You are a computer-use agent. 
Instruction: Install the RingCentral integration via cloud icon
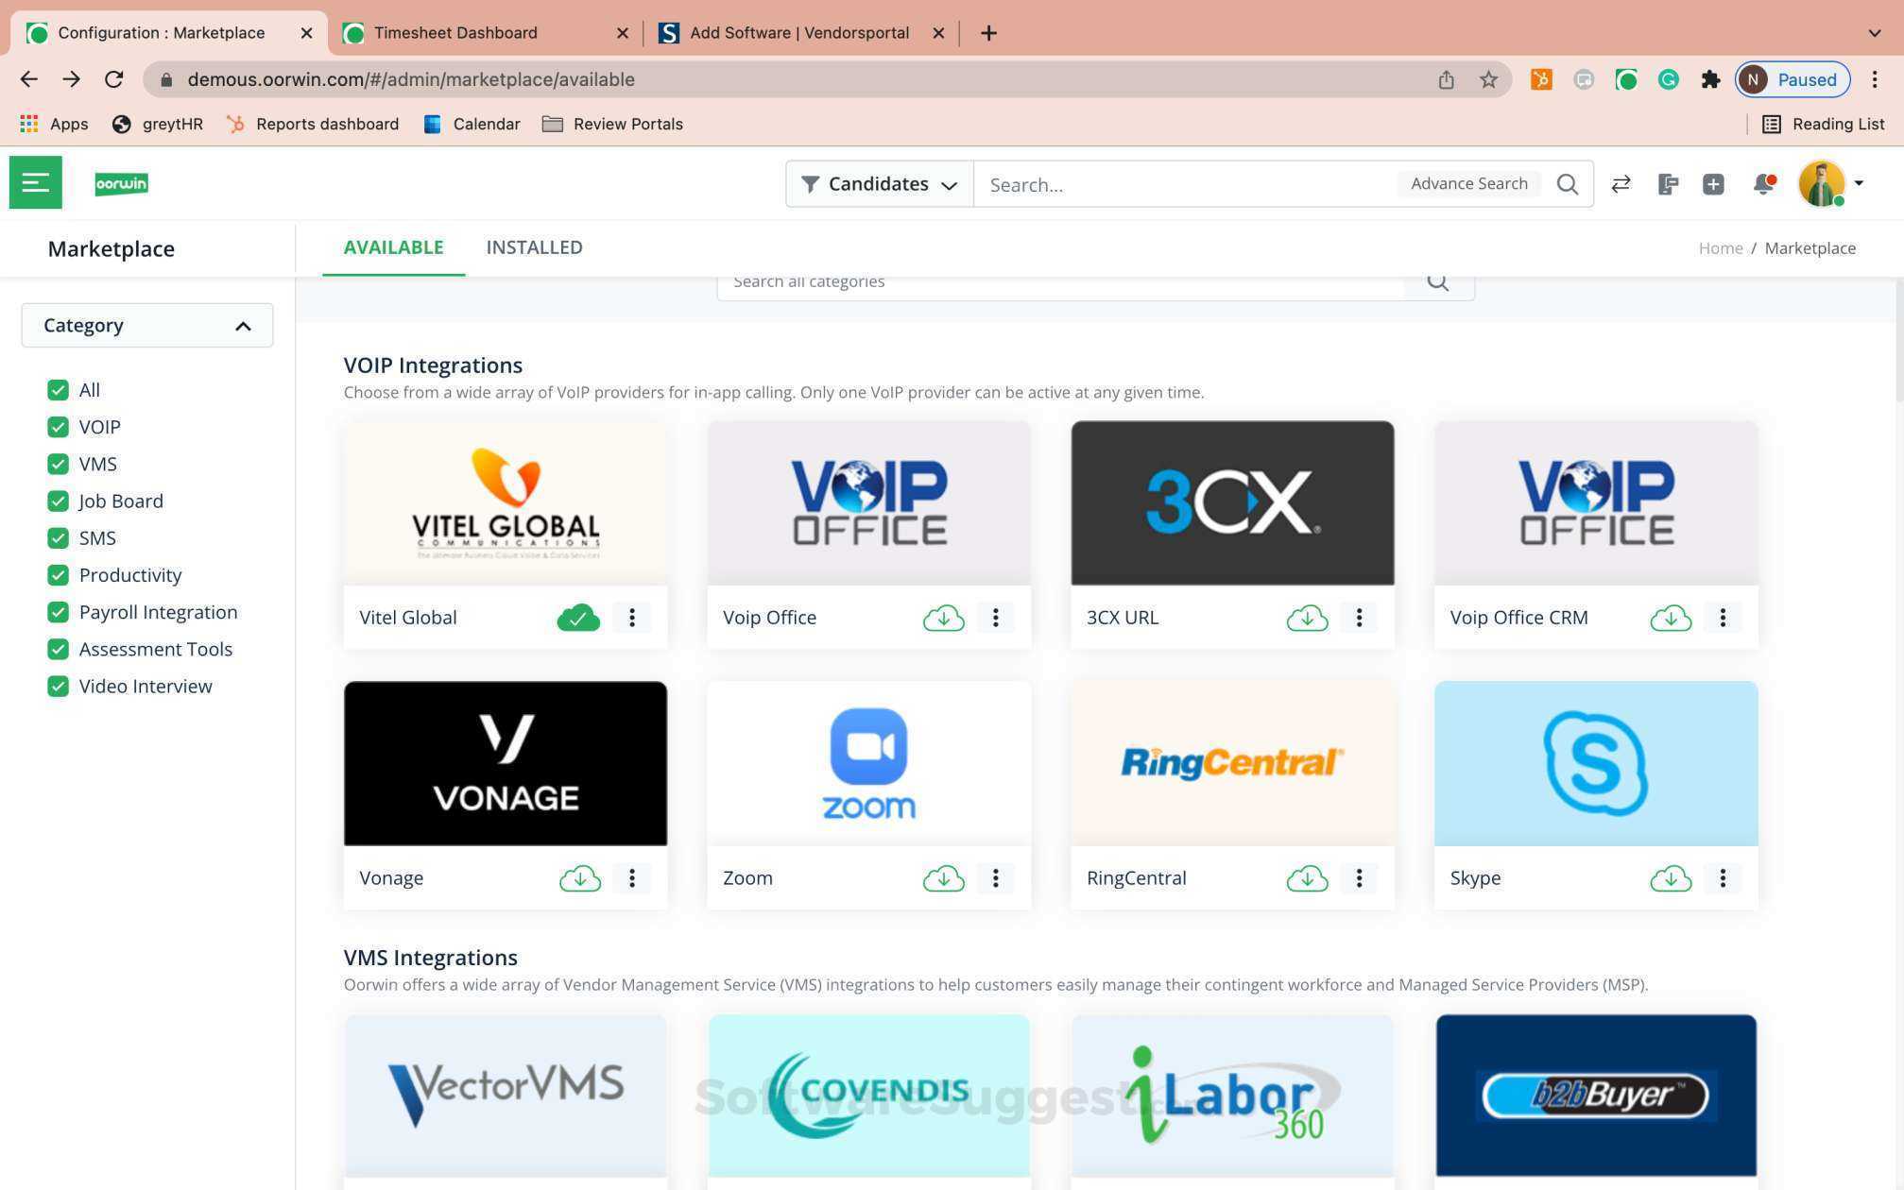(1307, 878)
